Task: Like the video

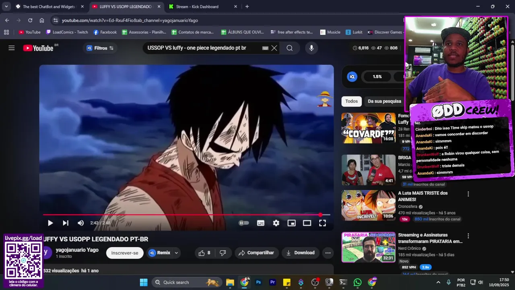Action: [204, 253]
